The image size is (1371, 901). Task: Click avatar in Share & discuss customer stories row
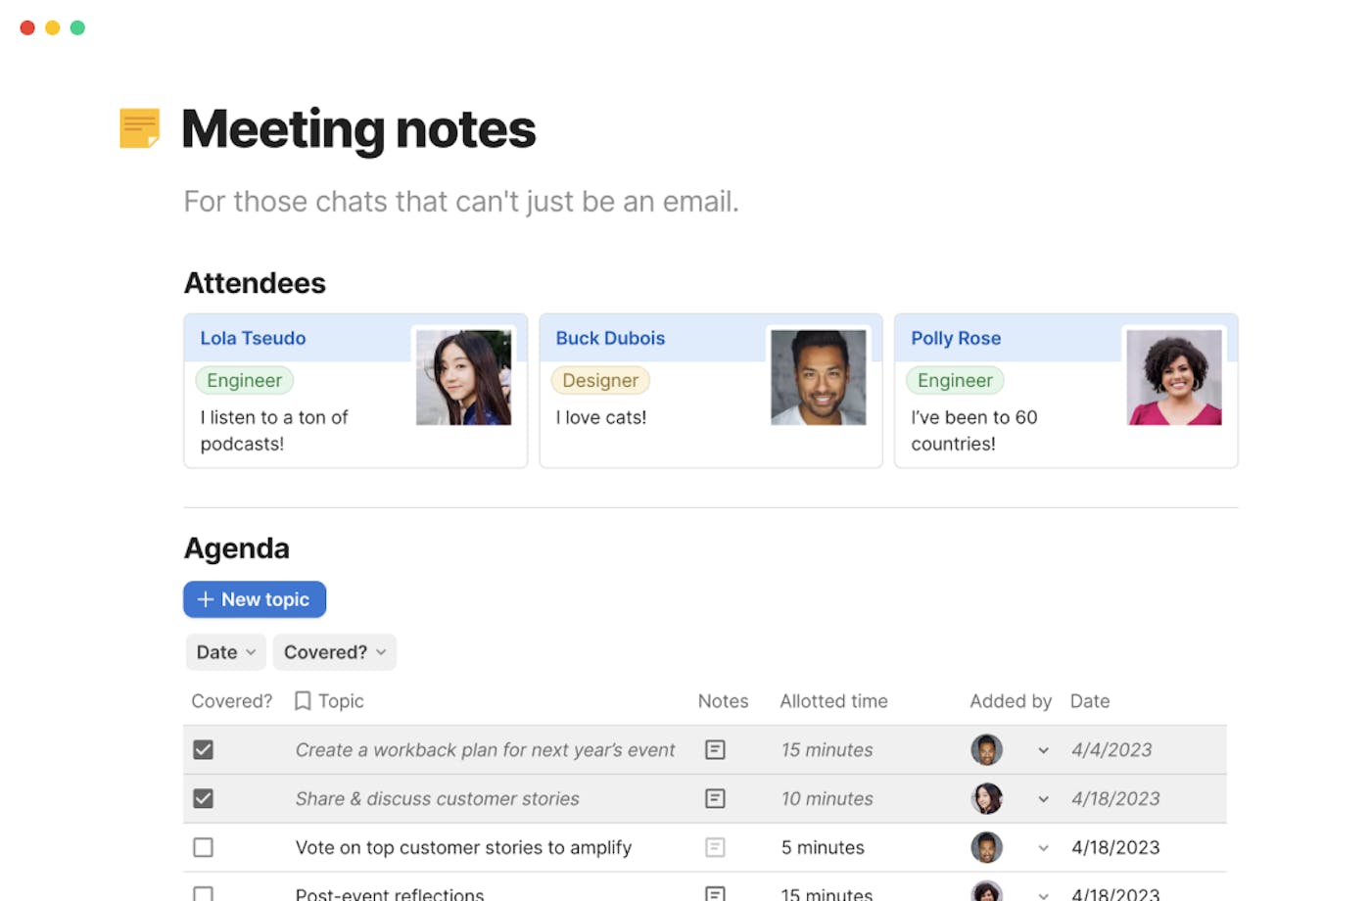986,799
